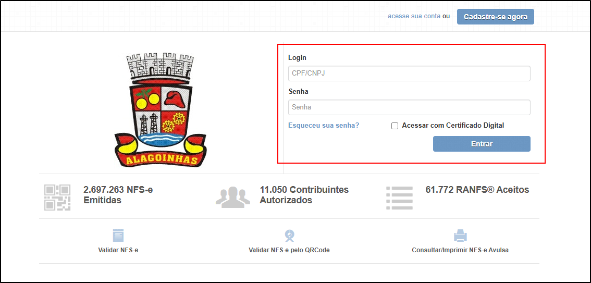591x283 pixels.
Task: Click the 11.050 Contribuintes Autorizados text
Action: tap(304, 195)
